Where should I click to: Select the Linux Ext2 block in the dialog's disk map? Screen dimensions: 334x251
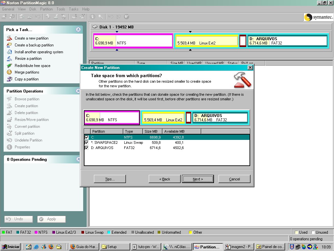(163, 118)
